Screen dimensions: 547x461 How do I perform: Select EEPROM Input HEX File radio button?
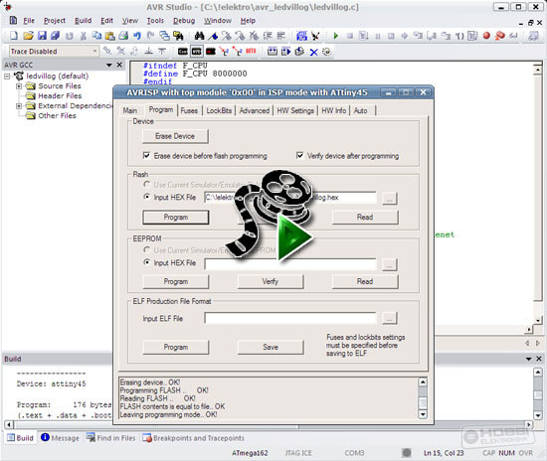147,262
